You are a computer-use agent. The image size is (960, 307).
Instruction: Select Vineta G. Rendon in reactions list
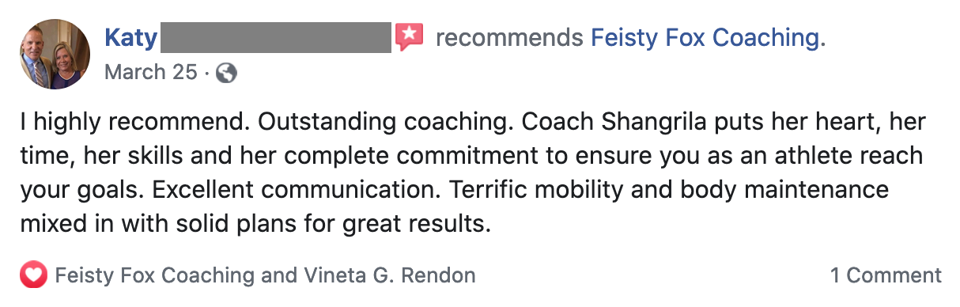[x=390, y=275]
